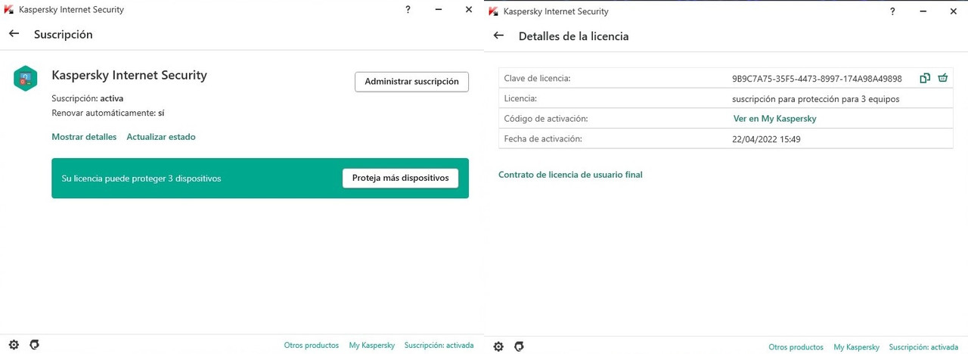The image size is (968, 354).
Task: Click the shopping basket icon beside license key
Action: tap(942, 78)
